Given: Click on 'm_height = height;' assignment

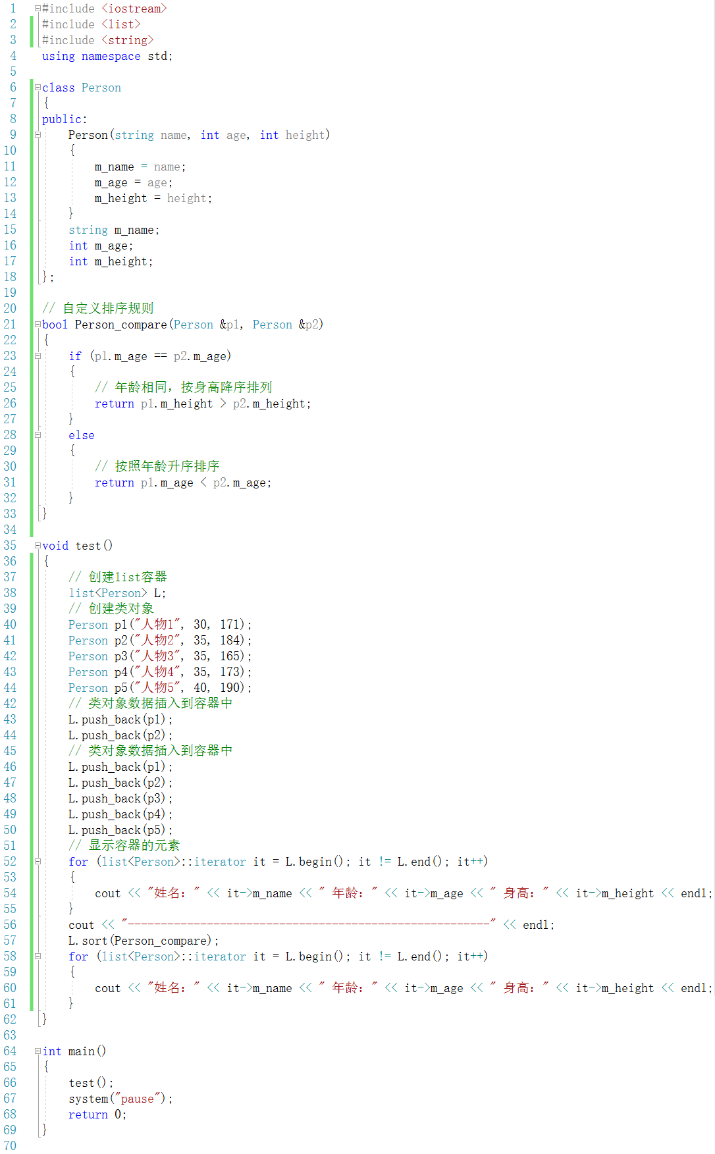Looking at the screenshot, I should tap(153, 198).
